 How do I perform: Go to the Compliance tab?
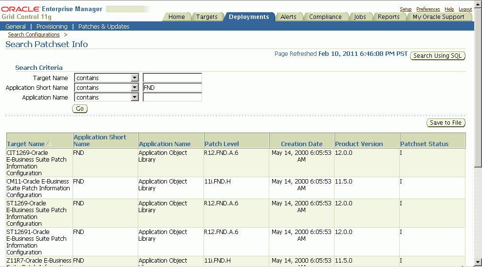[325, 17]
